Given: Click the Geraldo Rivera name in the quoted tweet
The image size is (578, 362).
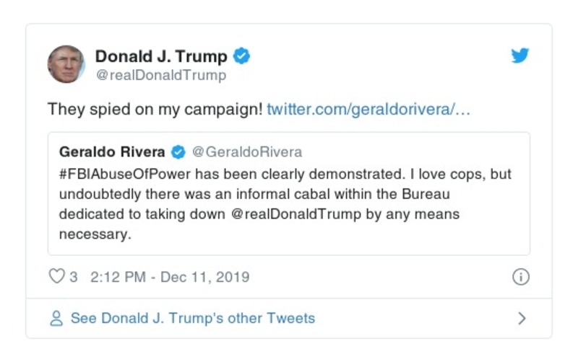Looking at the screenshot, I should coord(113,152).
